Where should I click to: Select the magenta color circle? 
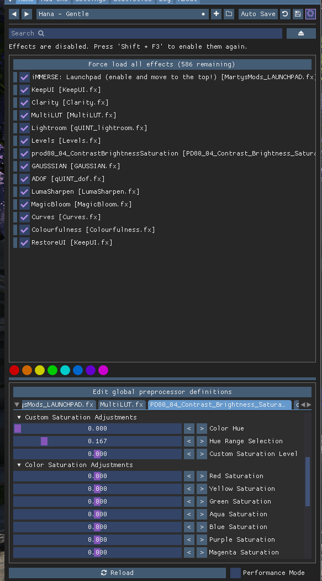tap(103, 370)
